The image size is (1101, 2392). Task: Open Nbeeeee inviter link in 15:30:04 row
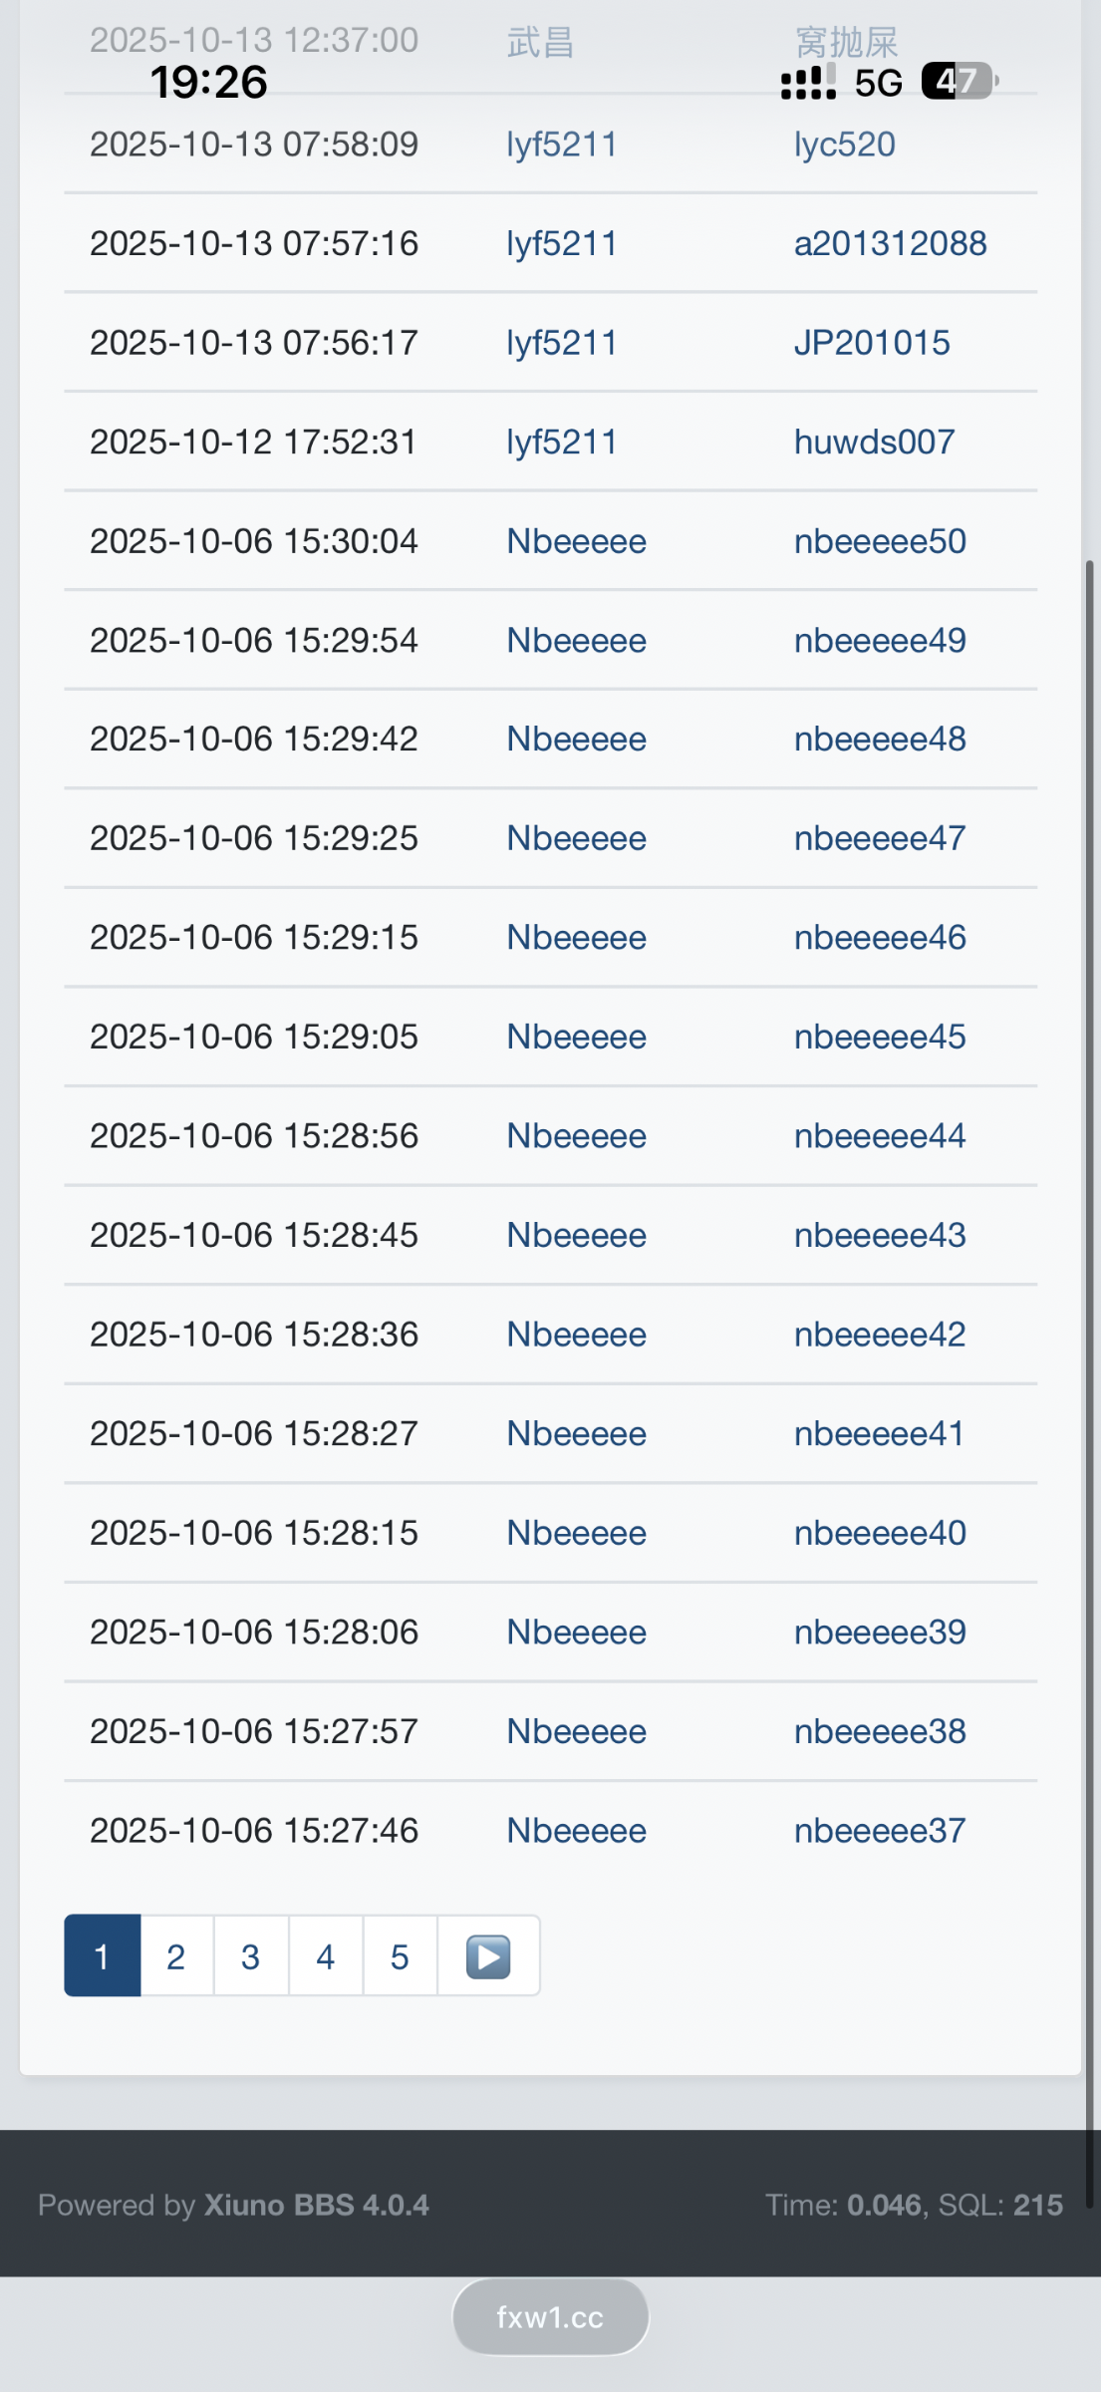(576, 541)
